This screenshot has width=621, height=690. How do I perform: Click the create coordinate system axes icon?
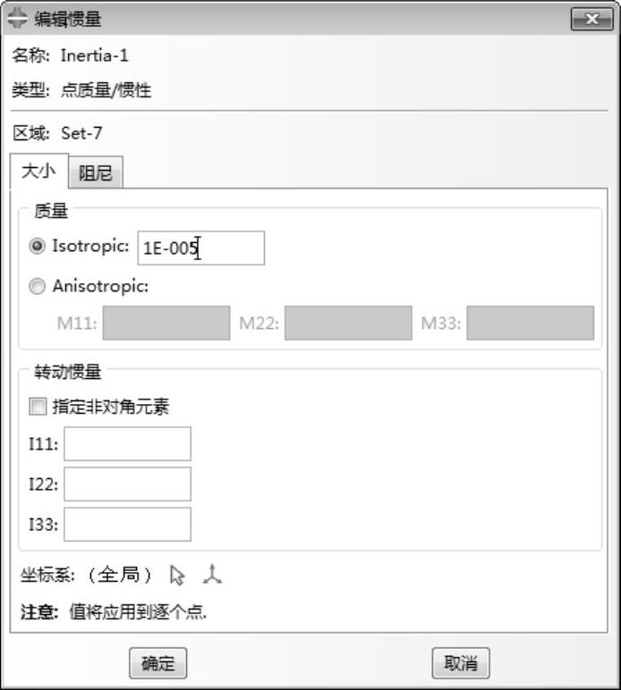pyautogui.click(x=212, y=574)
